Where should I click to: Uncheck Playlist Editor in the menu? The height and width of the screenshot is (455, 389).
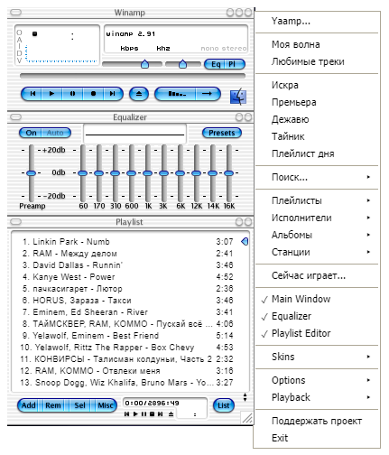coord(317,333)
